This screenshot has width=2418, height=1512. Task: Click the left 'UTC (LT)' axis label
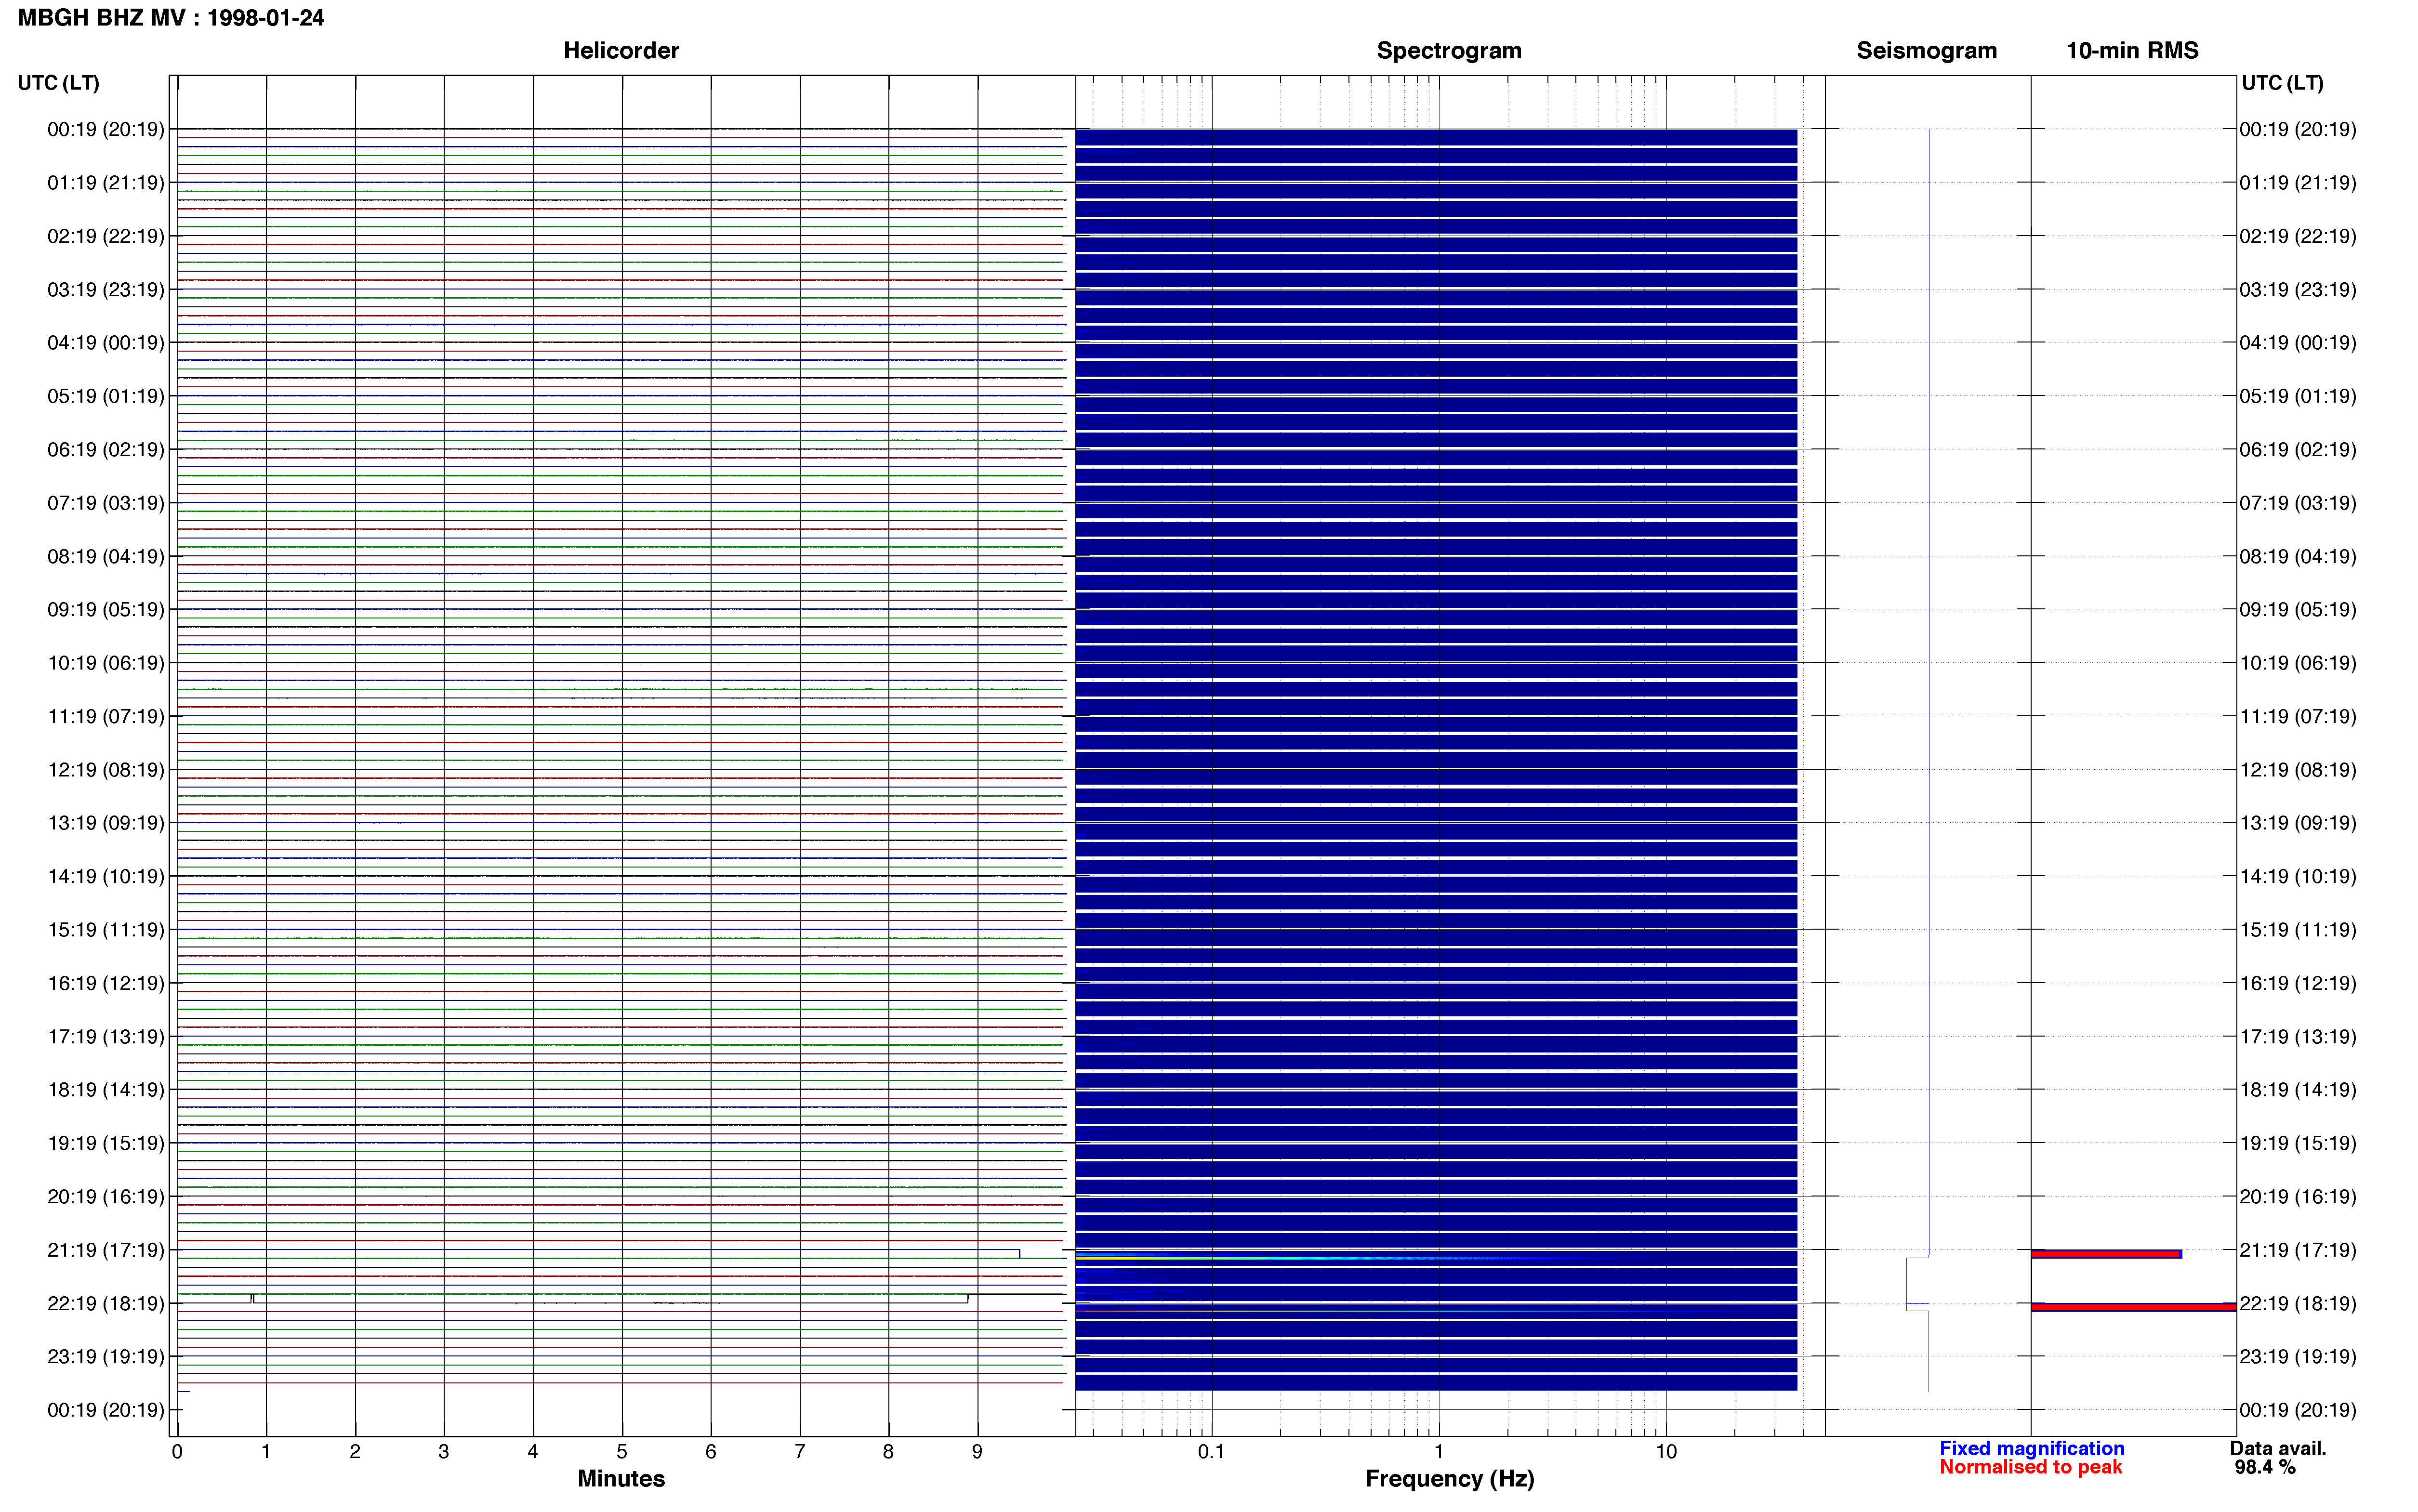coord(59,83)
